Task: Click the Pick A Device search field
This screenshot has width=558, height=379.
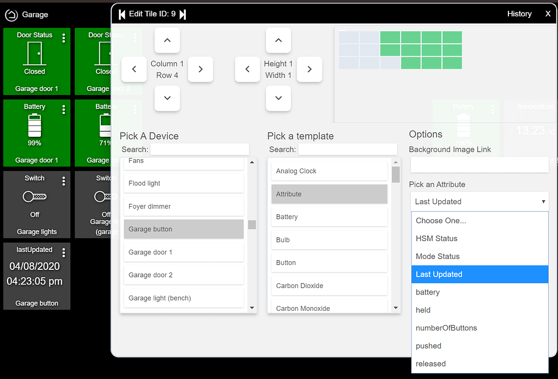Action: coord(200,149)
